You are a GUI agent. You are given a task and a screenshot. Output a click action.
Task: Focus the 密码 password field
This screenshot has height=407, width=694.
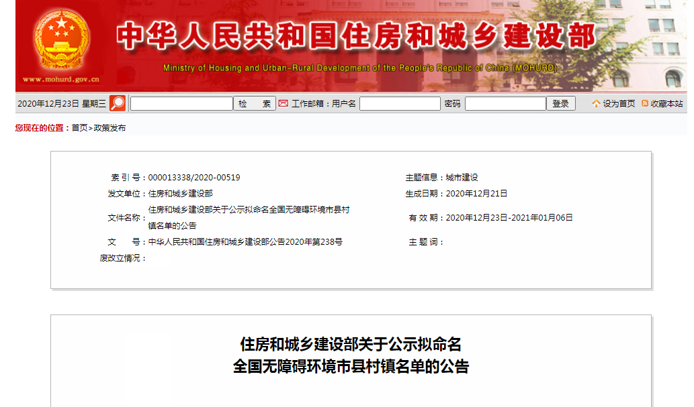point(505,103)
